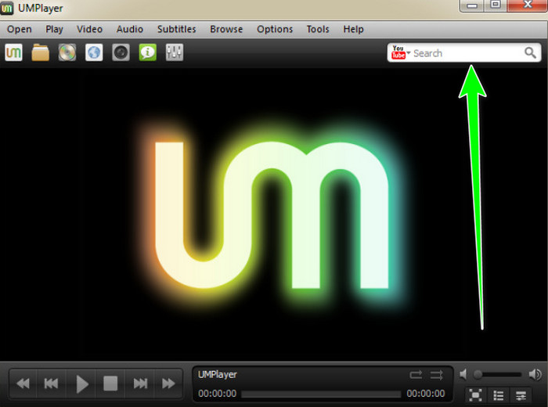This screenshot has height=407, width=548.
Task: Skip to the previous track
Action: [51, 384]
